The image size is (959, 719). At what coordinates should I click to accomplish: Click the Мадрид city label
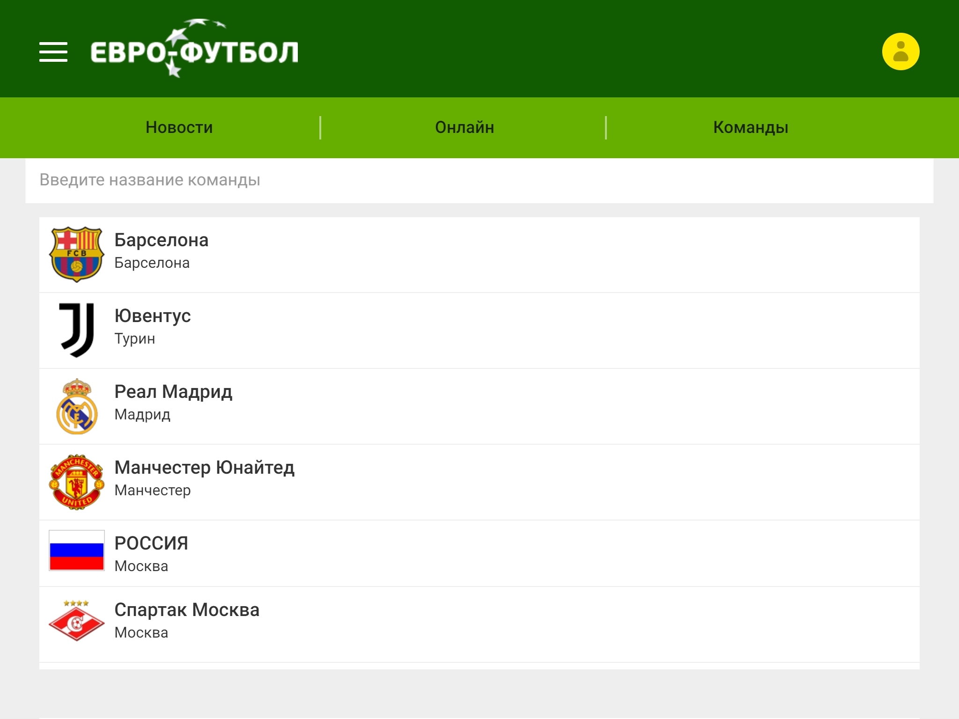(x=142, y=415)
